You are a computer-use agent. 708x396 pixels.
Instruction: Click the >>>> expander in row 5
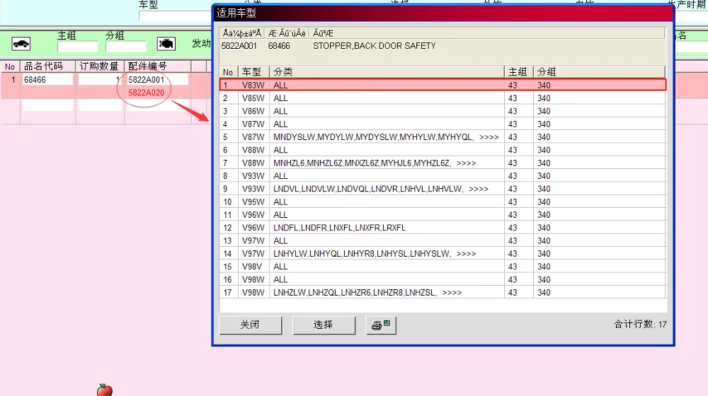(x=489, y=137)
